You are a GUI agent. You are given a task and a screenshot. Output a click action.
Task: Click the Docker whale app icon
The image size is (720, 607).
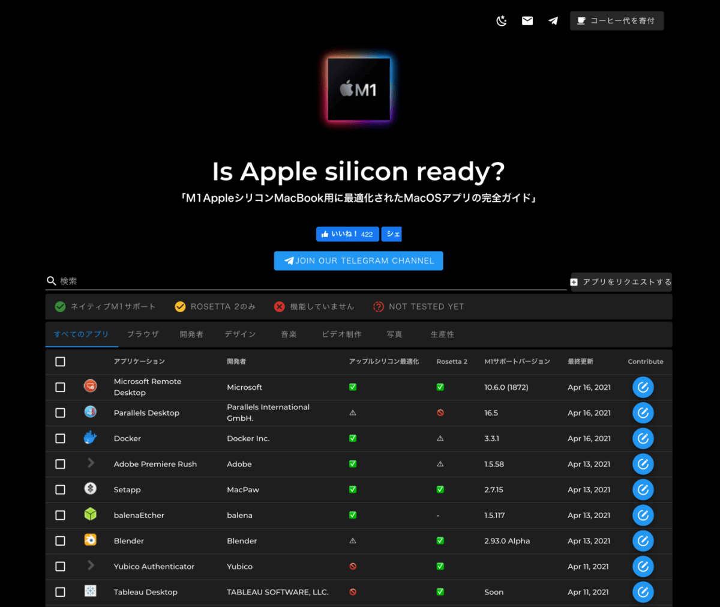click(x=91, y=437)
